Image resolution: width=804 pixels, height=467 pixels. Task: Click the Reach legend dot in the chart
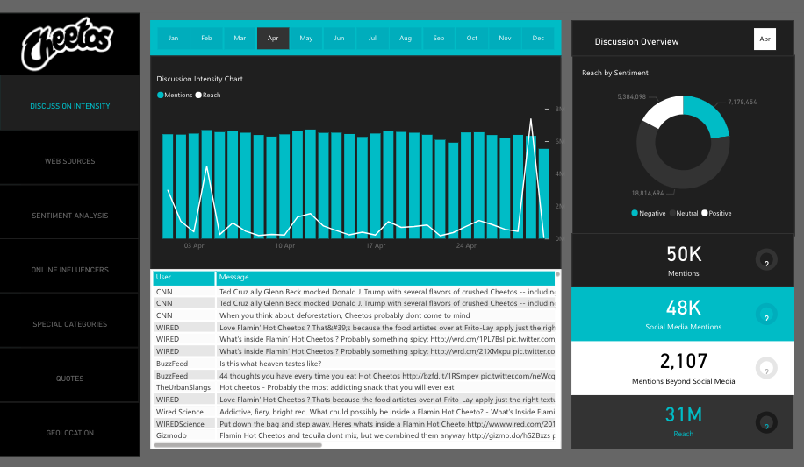(198, 95)
